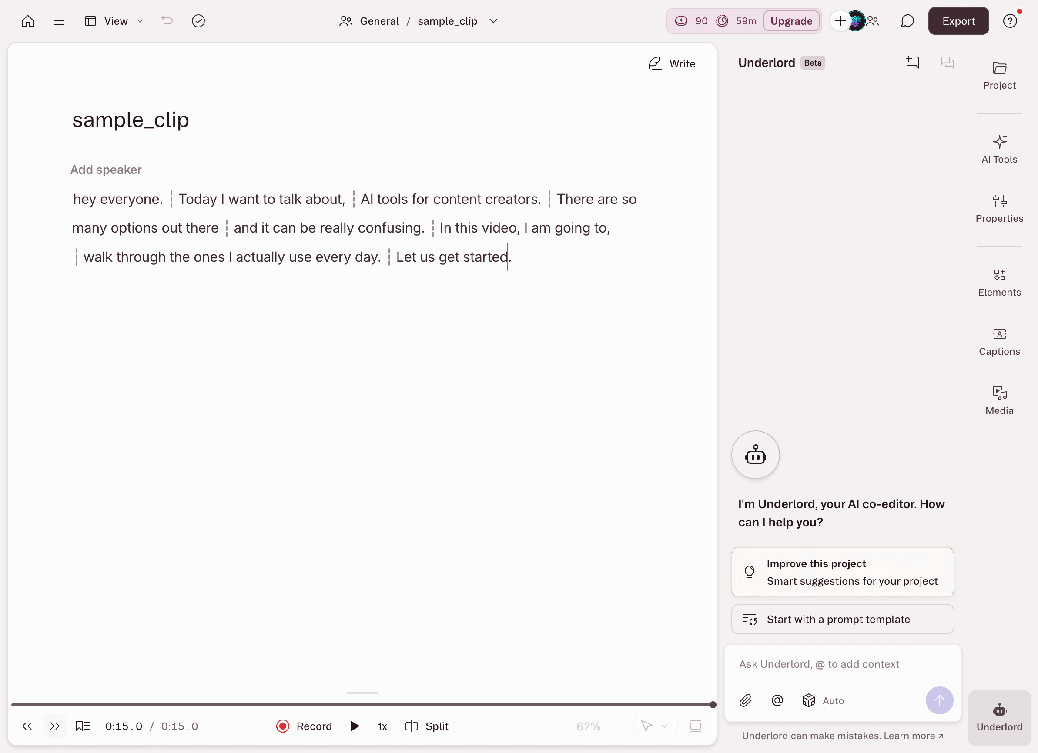Zoom in the timeline with plus
Viewport: 1038px width, 753px height.
click(x=619, y=726)
